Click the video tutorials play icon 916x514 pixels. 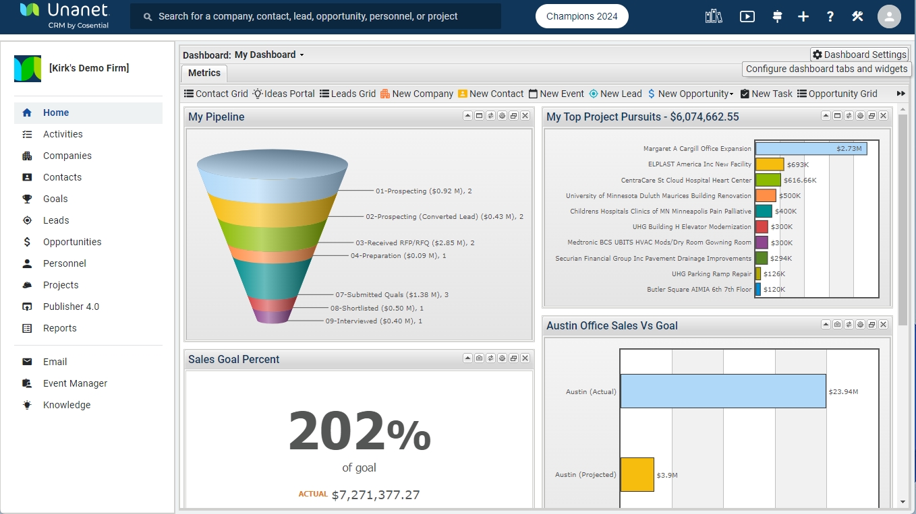(x=747, y=17)
